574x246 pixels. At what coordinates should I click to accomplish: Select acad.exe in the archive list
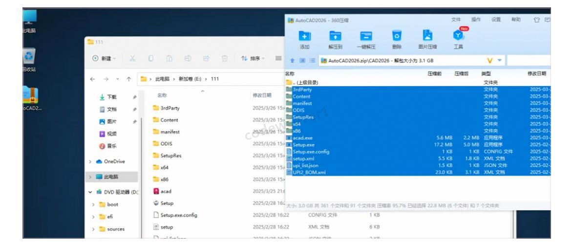tap(418, 138)
